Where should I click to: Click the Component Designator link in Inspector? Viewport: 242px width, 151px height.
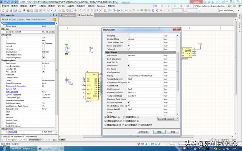tap(16, 86)
